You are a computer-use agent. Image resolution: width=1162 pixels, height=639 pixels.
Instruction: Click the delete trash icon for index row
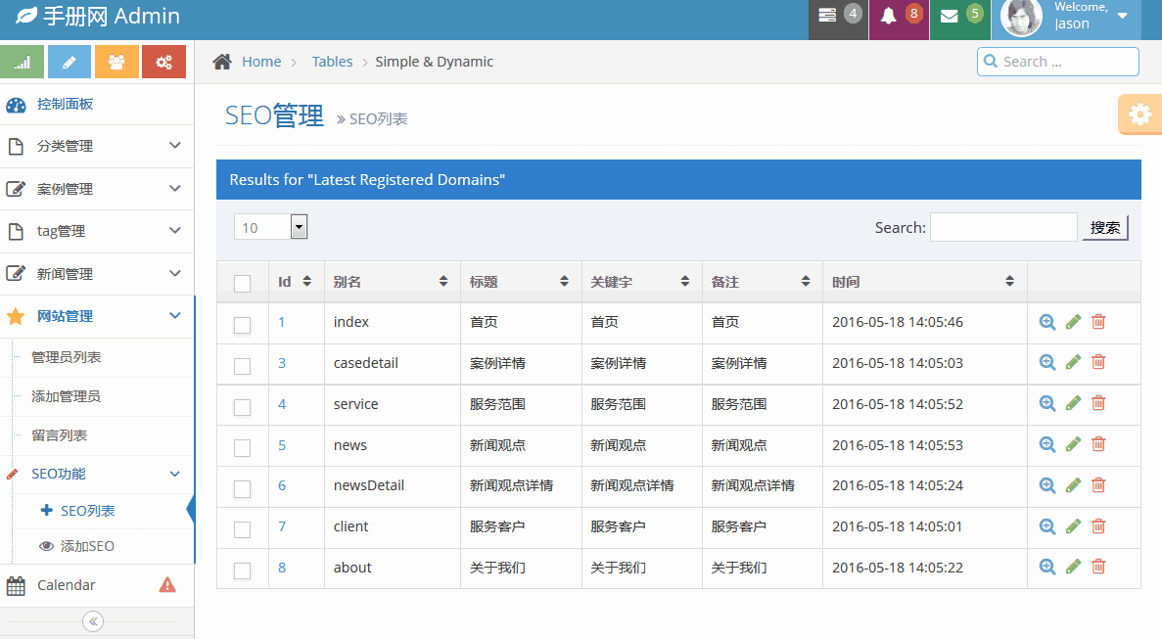pyautogui.click(x=1098, y=322)
